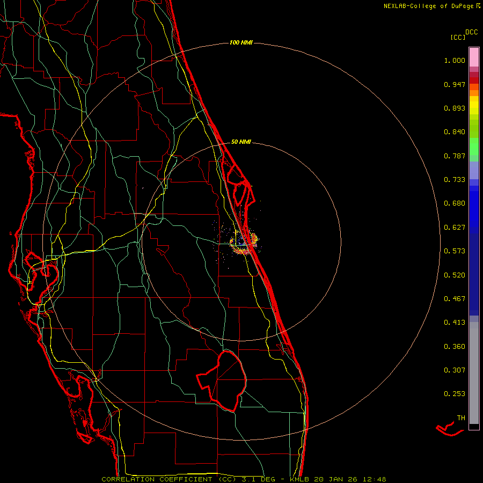Click the 0.840 scale value
This screenshot has width=483, height=483.
click(x=455, y=132)
